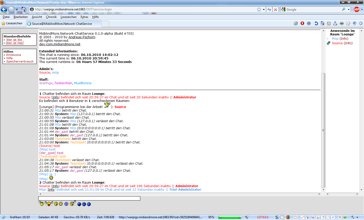This screenshot has width=364, height=220.
Task: Click the gear settings icon in the toolbar
Action: point(361,23)
